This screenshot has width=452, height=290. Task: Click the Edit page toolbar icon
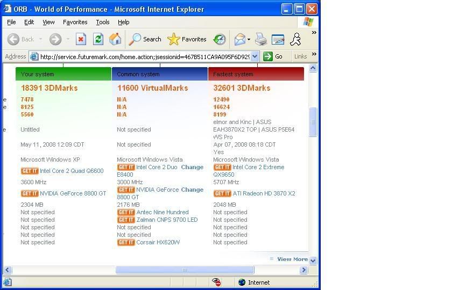[278, 39]
